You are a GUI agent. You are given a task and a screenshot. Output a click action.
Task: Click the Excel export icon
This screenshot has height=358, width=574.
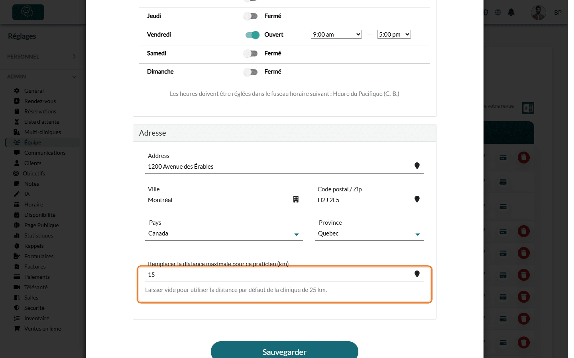coord(528,108)
